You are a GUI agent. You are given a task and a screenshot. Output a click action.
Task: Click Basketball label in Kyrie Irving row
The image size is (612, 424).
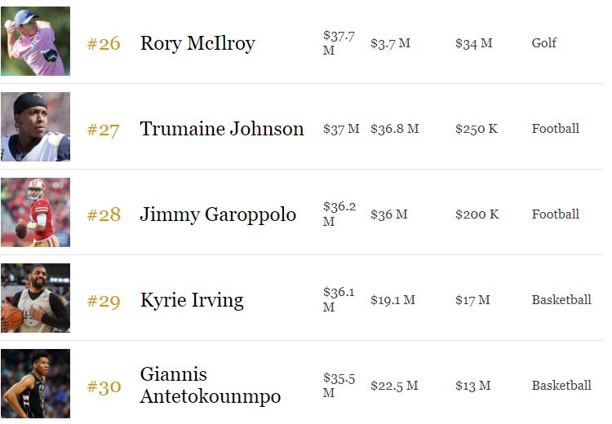tap(561, 299)
